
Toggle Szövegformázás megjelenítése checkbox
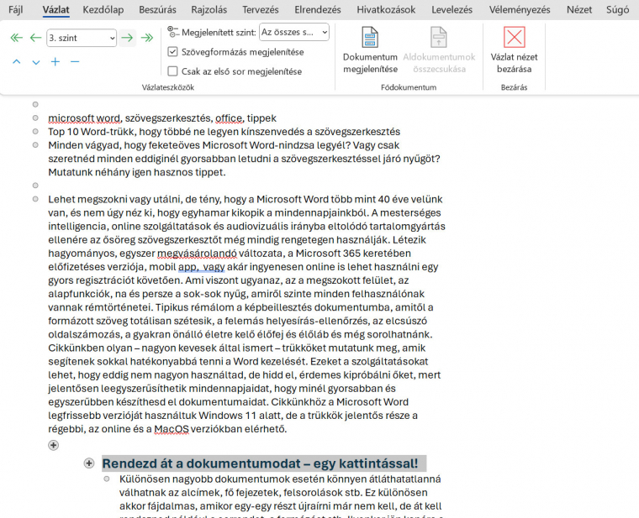pos(173,52)
